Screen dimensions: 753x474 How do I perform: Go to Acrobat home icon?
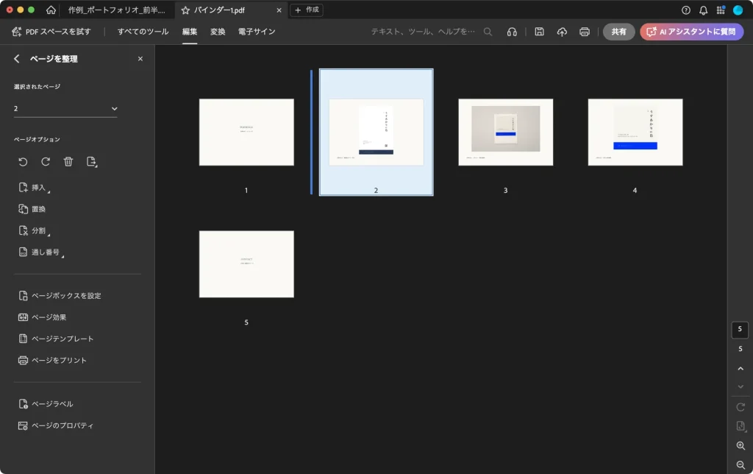pos(51,10)
